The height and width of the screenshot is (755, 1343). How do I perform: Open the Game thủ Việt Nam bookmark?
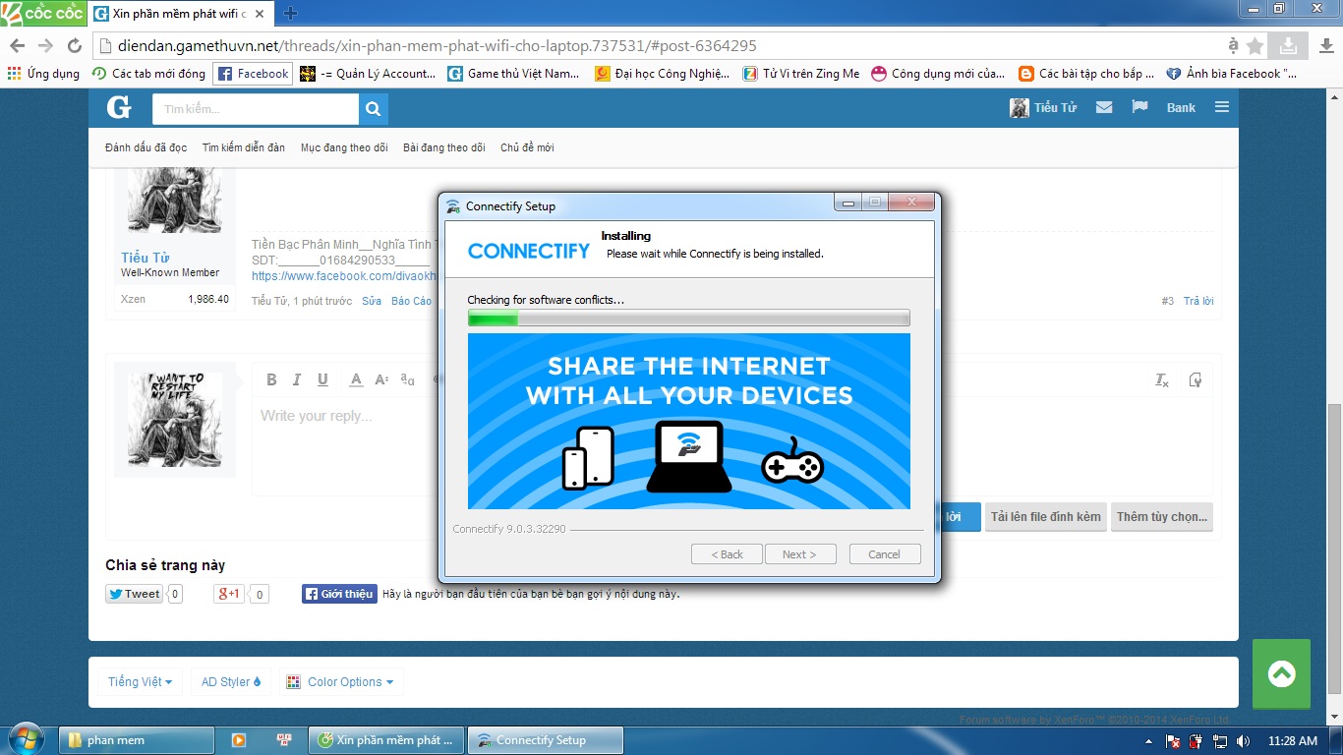[x=514, y=74]
